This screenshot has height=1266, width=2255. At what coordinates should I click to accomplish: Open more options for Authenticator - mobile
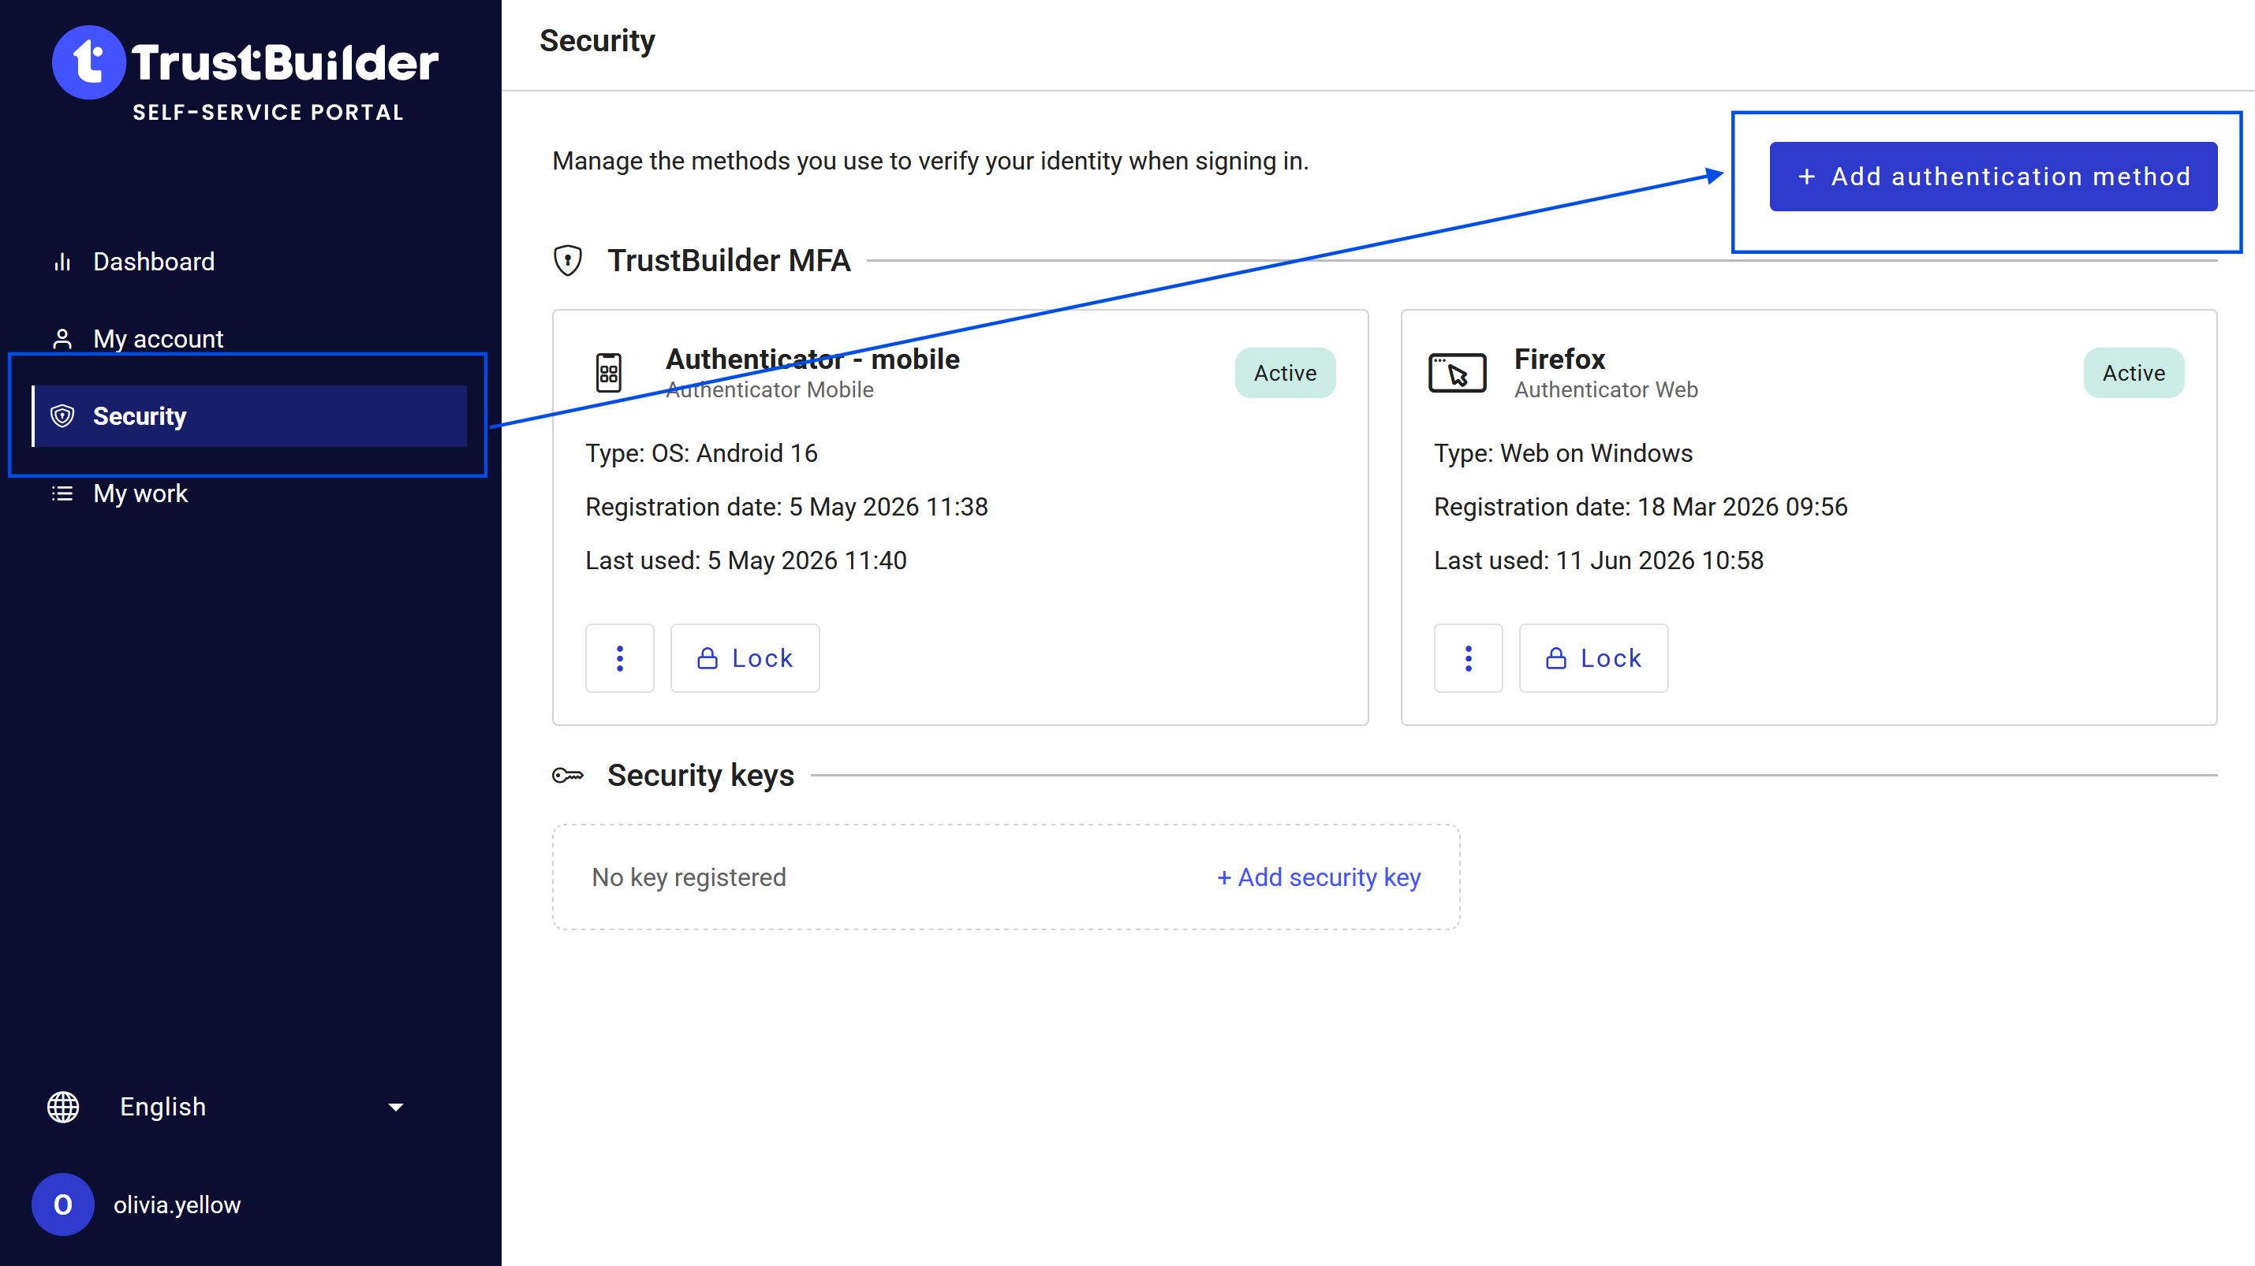620,658
